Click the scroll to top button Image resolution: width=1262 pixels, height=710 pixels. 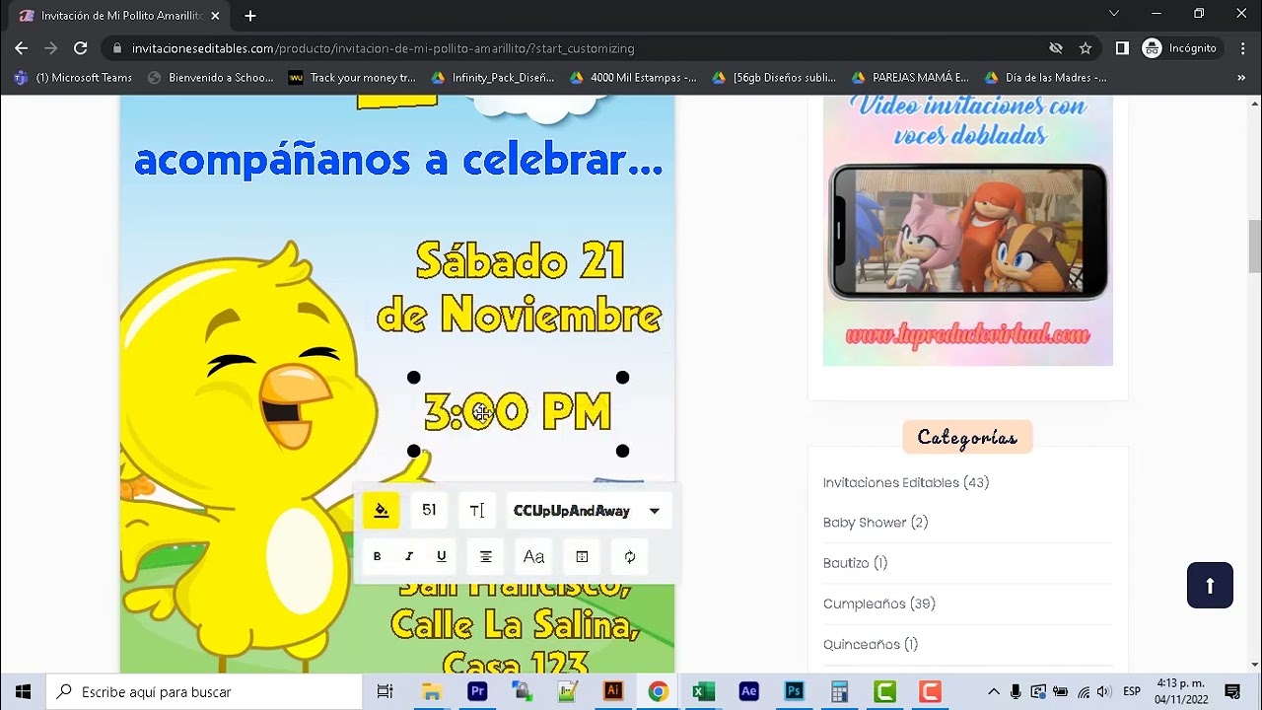pos(1210,585)
